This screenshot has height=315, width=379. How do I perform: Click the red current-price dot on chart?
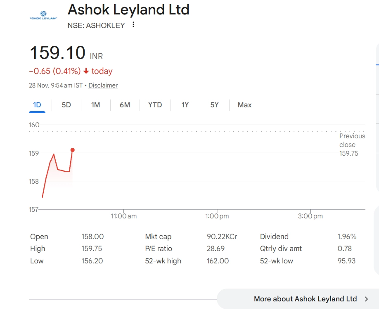73,150
